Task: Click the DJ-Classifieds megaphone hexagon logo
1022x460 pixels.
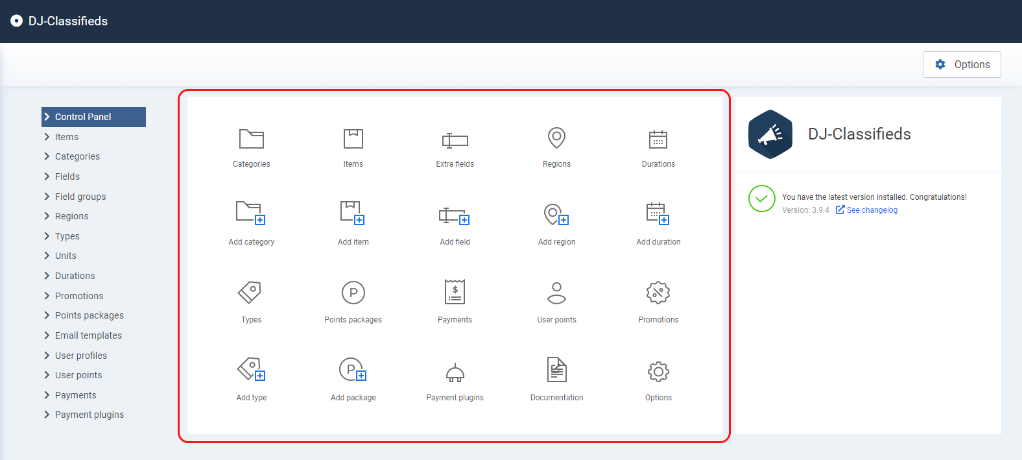Action: click(770, 134)
